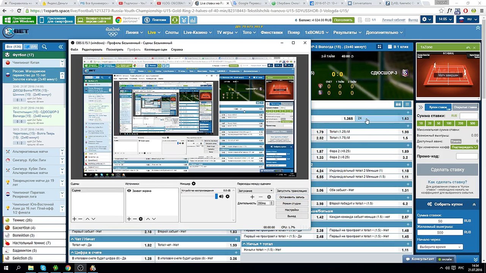Click Сумма ставки RUB input field

[x=469, y=116]
